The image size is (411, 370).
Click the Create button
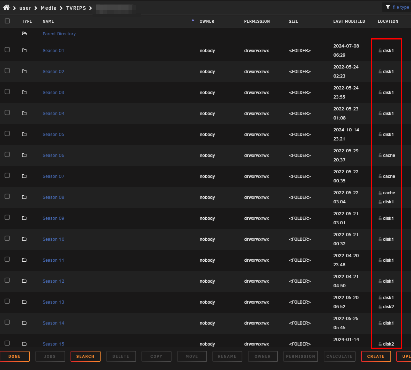tap(376, 356)
